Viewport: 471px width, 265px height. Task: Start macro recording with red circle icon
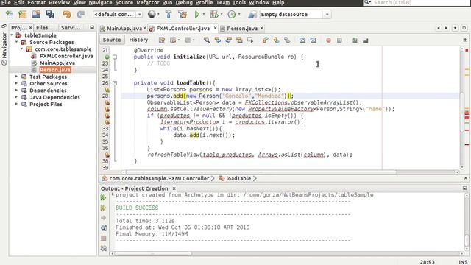point(328,40)
